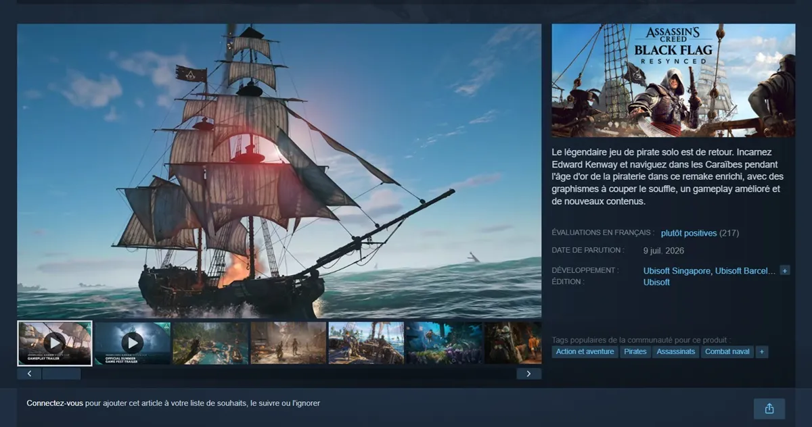Click the game description paragraph text
Viewport: 812px width, 427px height.
click(x=667, y=177)
